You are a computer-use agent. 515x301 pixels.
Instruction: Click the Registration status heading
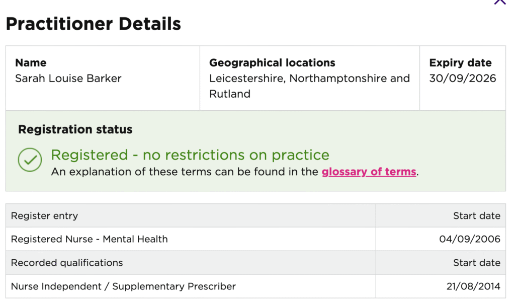point(75,129)
